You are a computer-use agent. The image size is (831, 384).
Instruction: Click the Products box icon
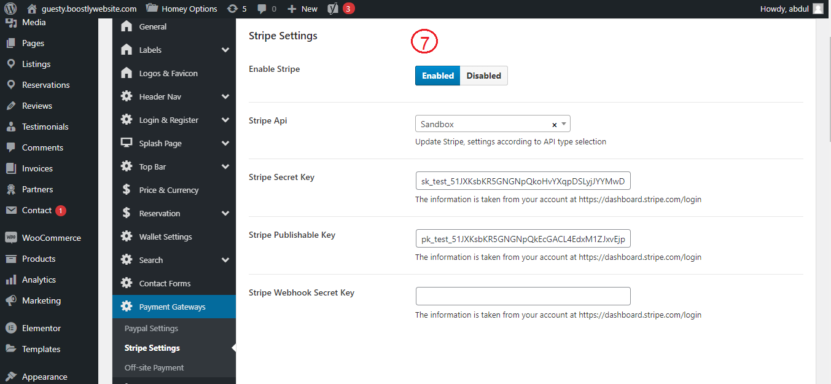[x=10, y=259]
